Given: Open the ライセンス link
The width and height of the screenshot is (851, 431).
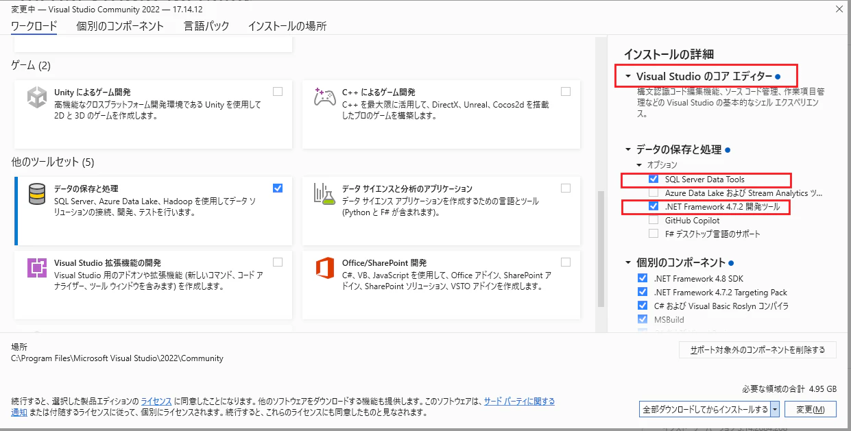Looking at the screenshot, I should click(x=157, y=401).
